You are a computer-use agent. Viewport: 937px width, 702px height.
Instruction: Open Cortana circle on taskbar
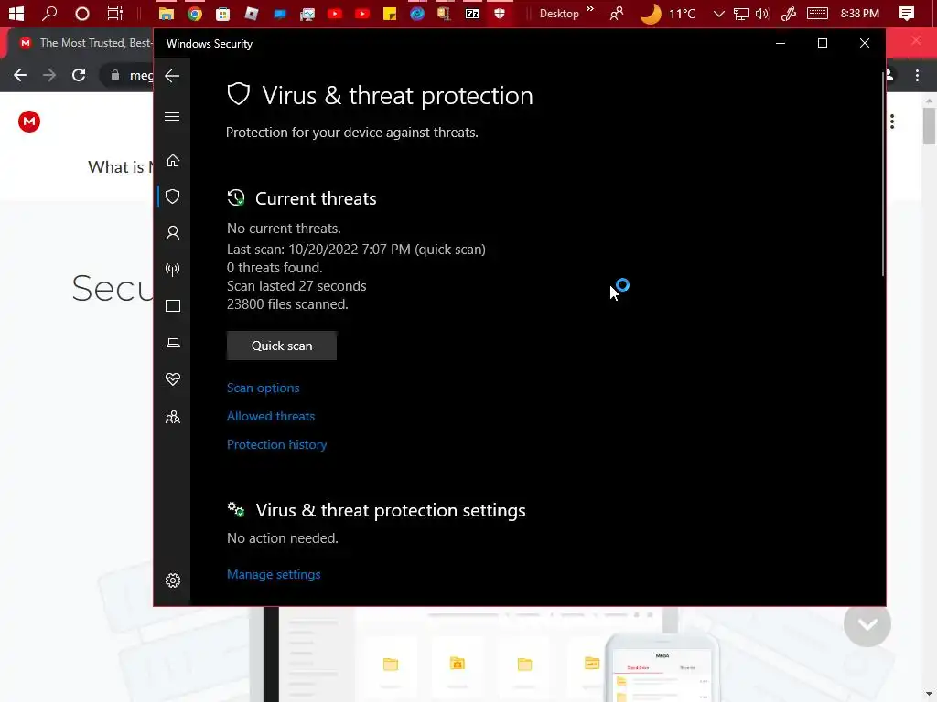pos(82,13)
